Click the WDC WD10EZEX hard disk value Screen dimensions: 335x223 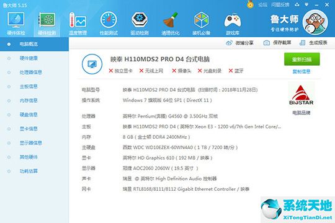180,147
